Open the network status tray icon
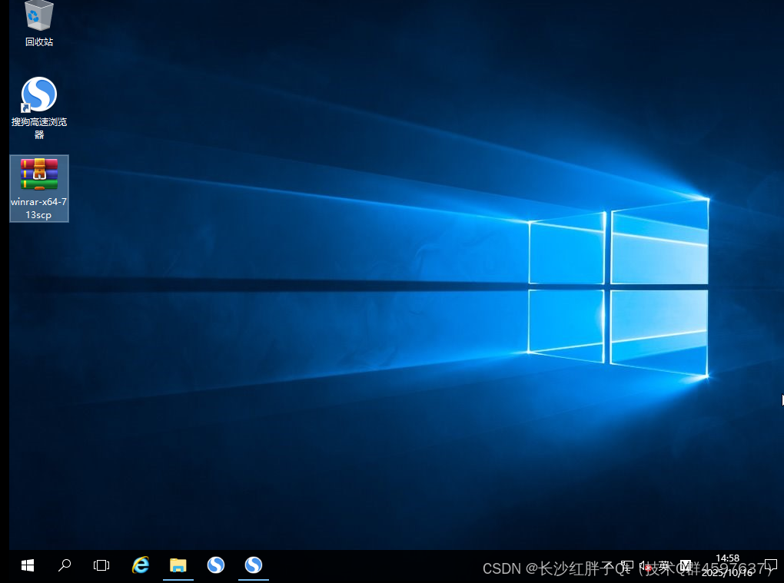 pos(627,565)
